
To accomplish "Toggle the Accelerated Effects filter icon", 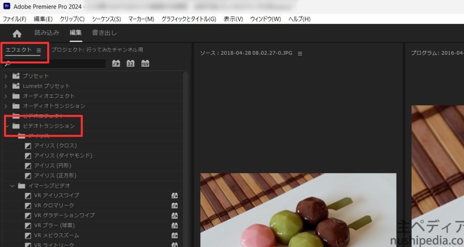I will (116, 63).
